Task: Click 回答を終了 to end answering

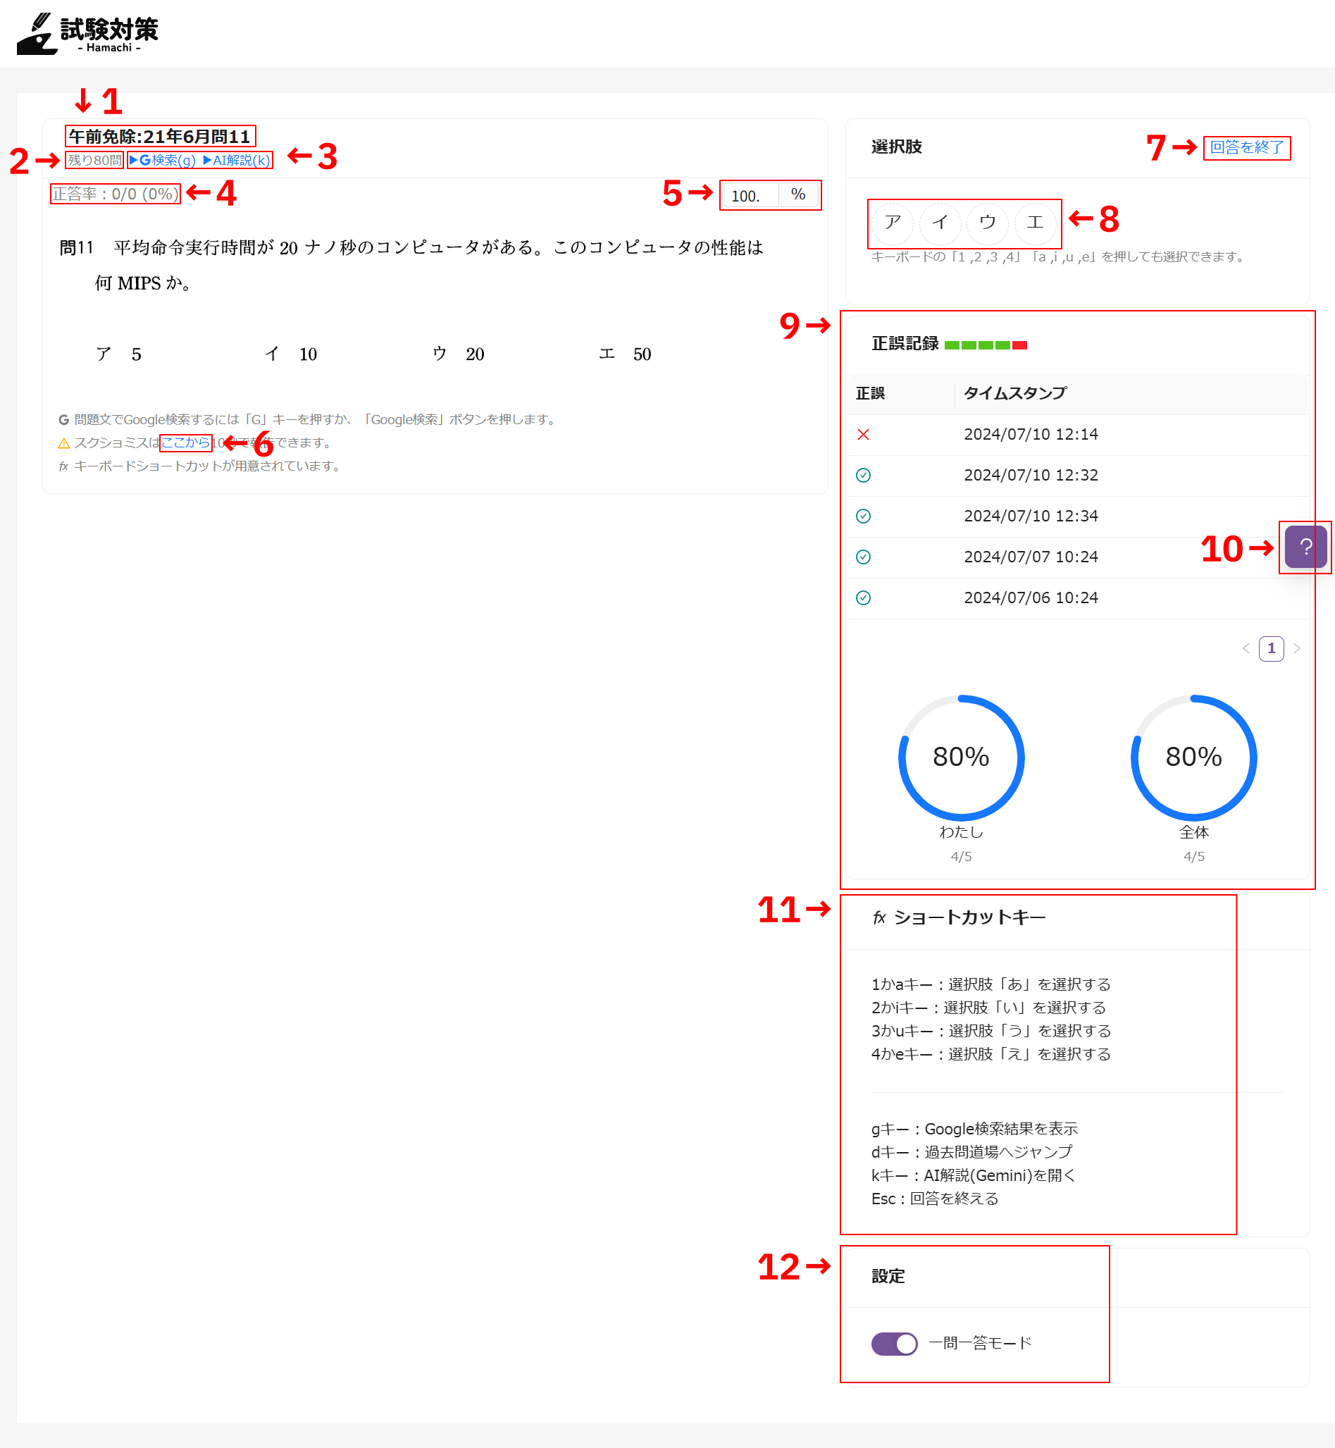Action: (1246, 147)
